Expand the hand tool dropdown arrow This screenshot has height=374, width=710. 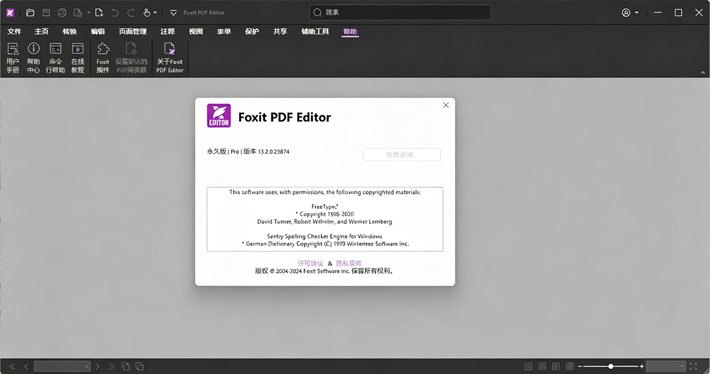click(155, 12)
